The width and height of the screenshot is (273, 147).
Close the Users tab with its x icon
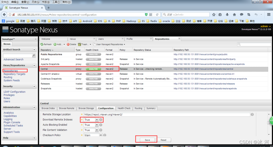(123, 39)
